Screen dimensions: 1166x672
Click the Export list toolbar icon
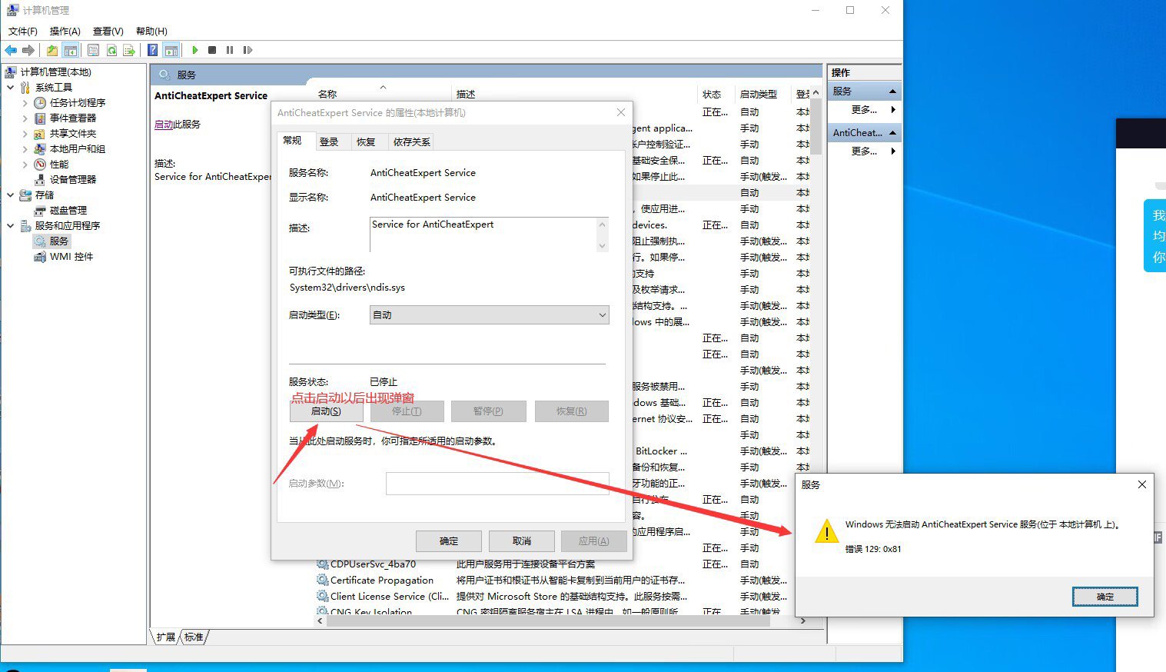[x=129, y=50]
